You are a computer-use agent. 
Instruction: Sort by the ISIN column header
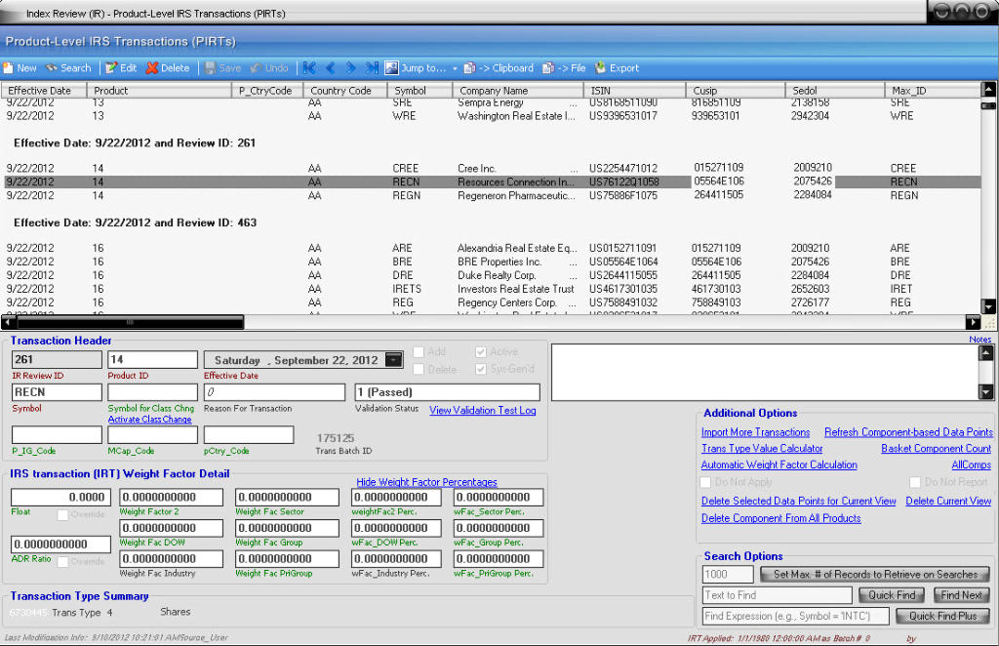point(634,91)
